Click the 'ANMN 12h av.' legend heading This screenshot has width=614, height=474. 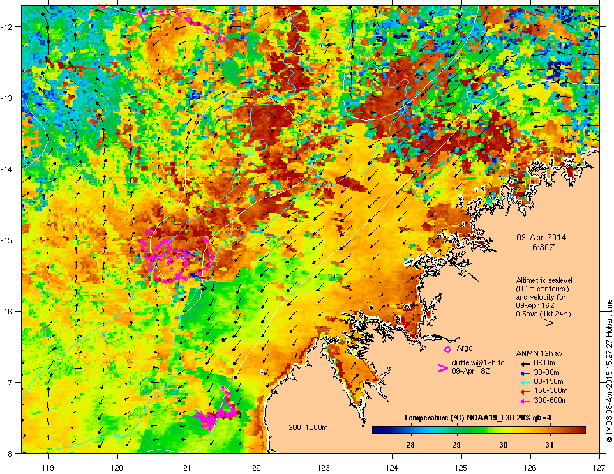point(540,354)
